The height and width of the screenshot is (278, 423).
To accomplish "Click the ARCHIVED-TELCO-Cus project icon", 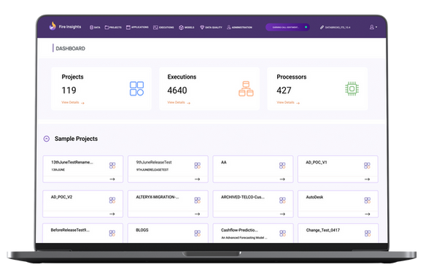I will [282, 200].
